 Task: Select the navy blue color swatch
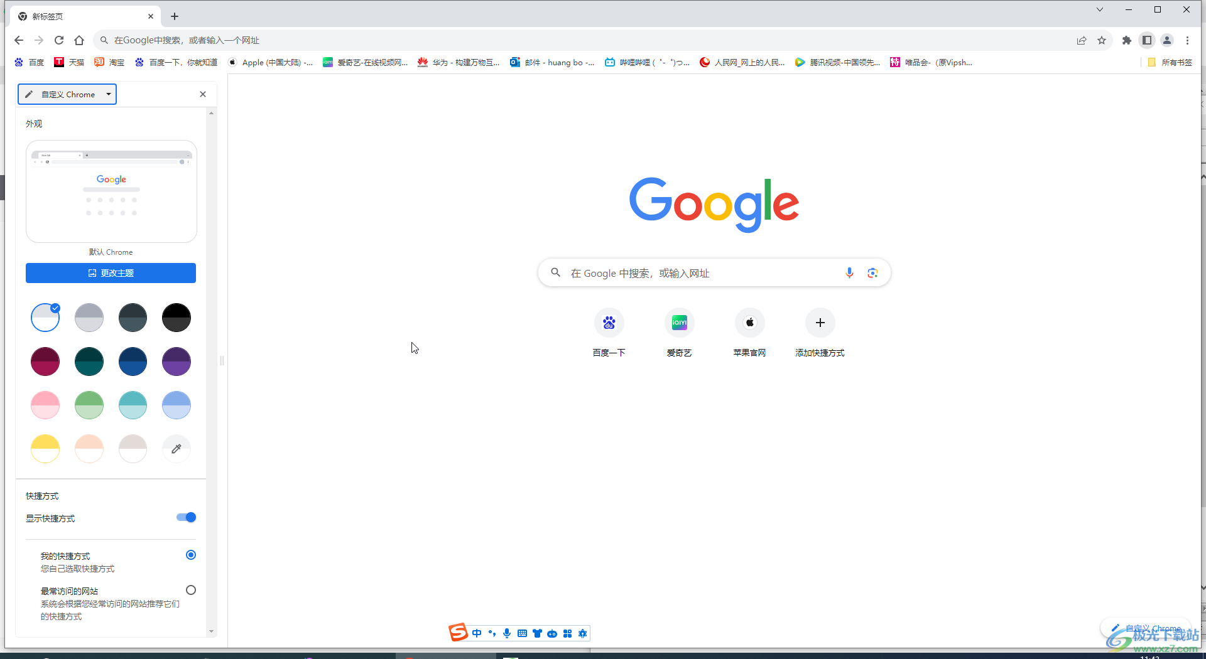[x=133, y=362]
